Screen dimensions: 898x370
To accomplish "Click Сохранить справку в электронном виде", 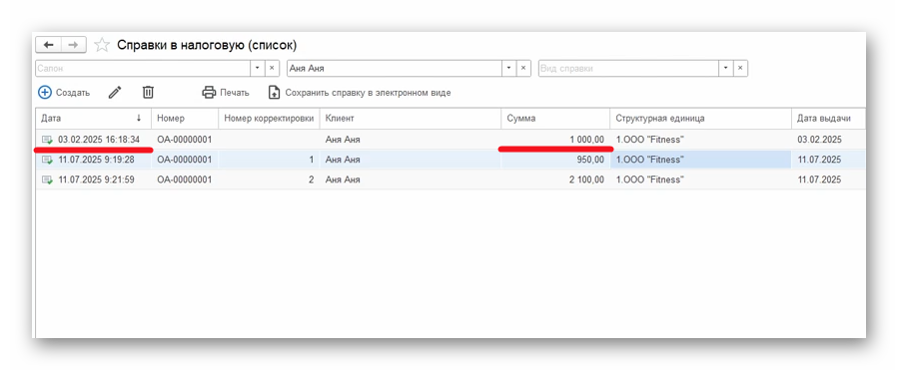I will pyautogui.click(x=360, y=92).
